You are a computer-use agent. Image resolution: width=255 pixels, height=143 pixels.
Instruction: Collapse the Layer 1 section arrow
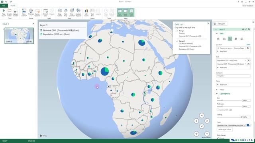pos(216,29)
